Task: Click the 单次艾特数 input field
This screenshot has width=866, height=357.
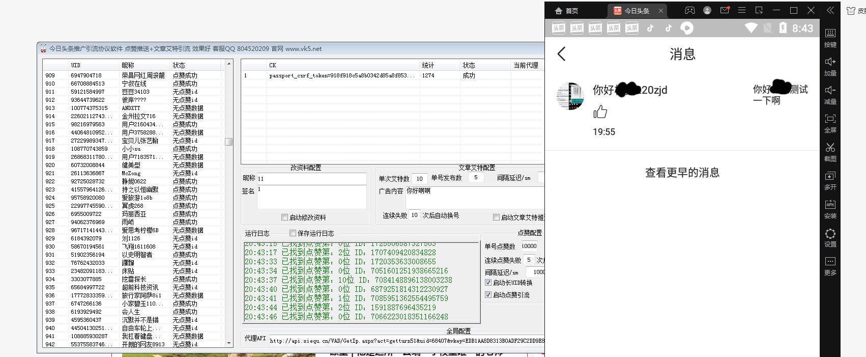Action: (419, 178)
